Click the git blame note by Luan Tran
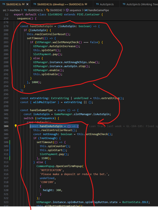 (x=124, y=126)
